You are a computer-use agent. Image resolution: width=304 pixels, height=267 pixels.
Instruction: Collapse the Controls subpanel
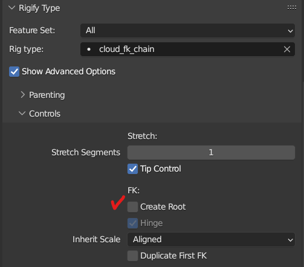(22, 114)
